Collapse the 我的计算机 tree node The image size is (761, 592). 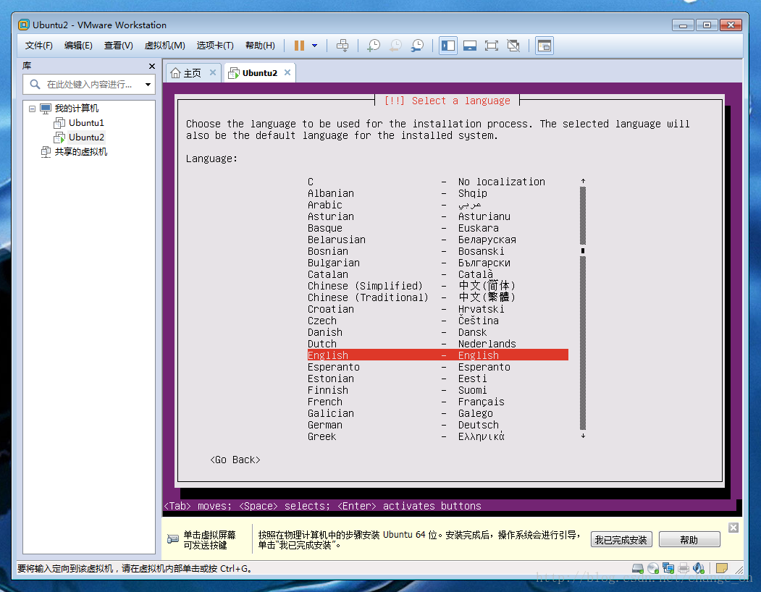point(32,109)
